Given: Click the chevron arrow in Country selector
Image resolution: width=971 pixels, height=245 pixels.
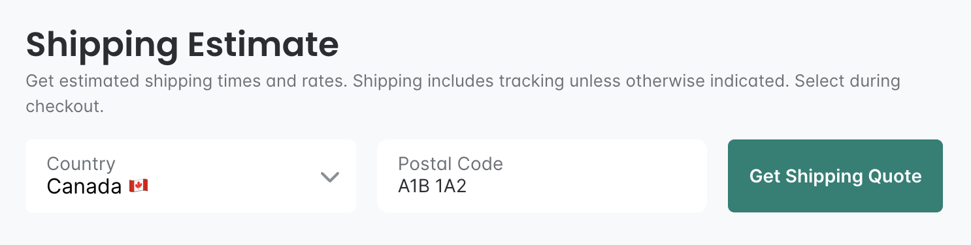Looking at the screenshot, I should [x=330, y=177].
